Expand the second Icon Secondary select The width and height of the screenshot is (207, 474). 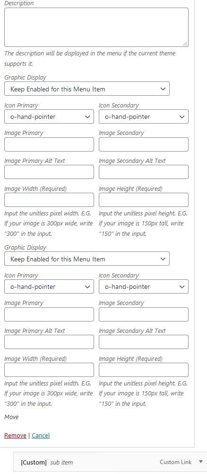pos(144,286)
